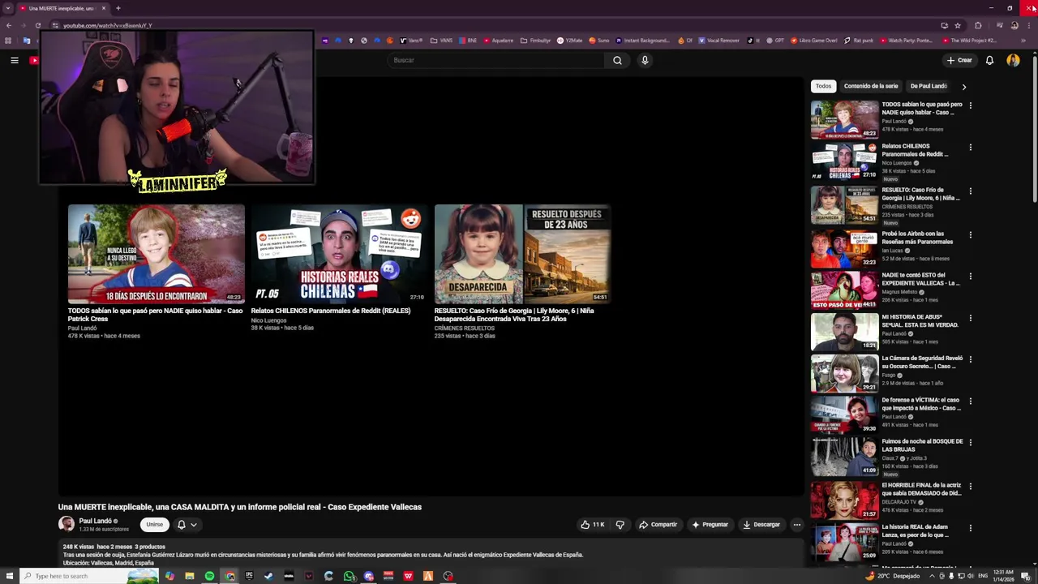Open the Windows Start menu
Screen dimensions: 1038x584
click(x=9, y=576)
